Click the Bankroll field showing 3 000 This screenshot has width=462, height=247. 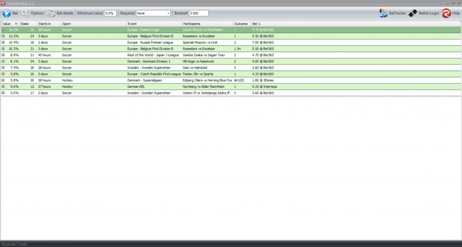199,14
